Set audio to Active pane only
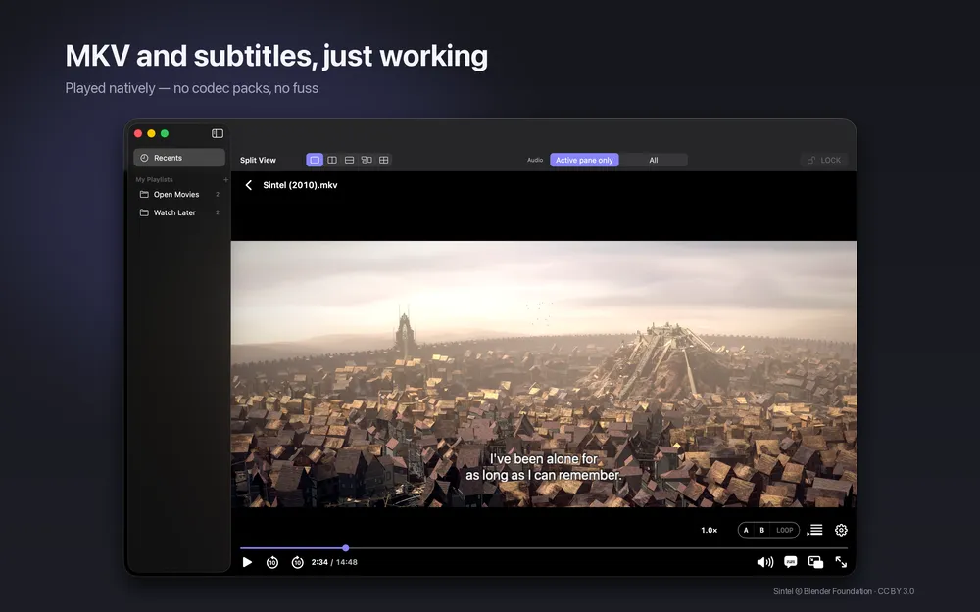This screenshot has height=612, width=980. [584, 160]
